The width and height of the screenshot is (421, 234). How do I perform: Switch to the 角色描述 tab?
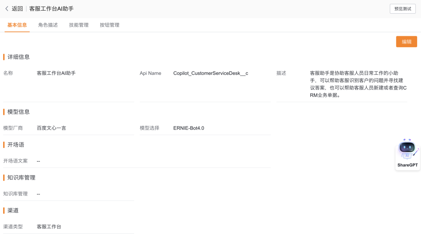pyautogui.click(x=48, y=25)
